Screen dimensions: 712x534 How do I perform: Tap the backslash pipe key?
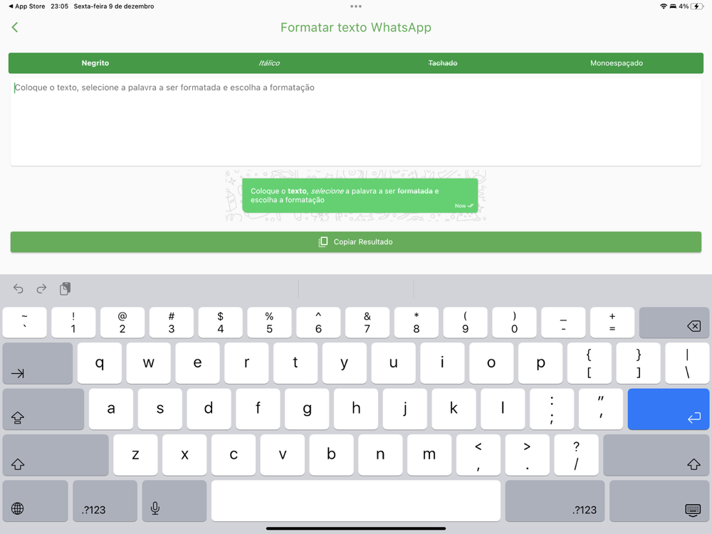[x=687, y=363]
